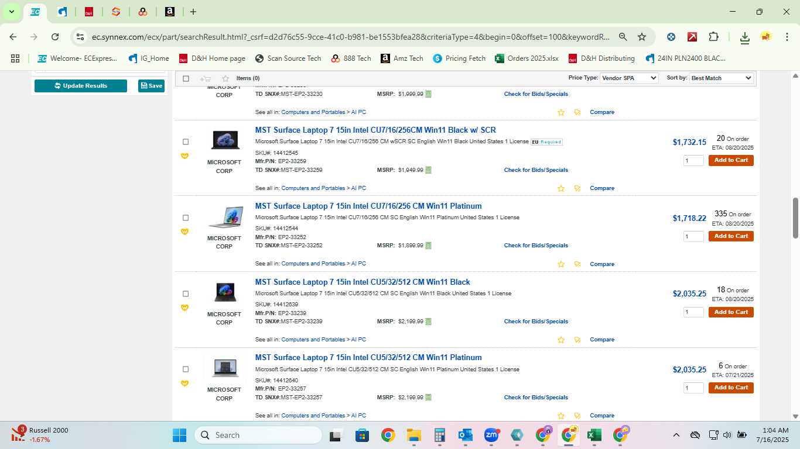Click yellow heart badge under CU7/16/256 Platinum checkbox

coord(185,232)
